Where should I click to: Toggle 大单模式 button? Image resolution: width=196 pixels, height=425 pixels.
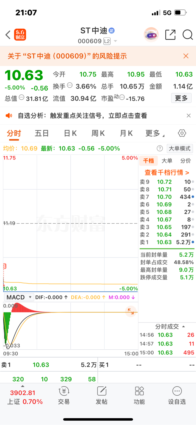coord(180,148)
